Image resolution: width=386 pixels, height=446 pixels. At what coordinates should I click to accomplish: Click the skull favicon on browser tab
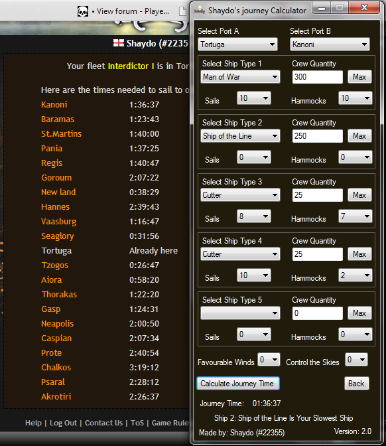click(83, 11)
